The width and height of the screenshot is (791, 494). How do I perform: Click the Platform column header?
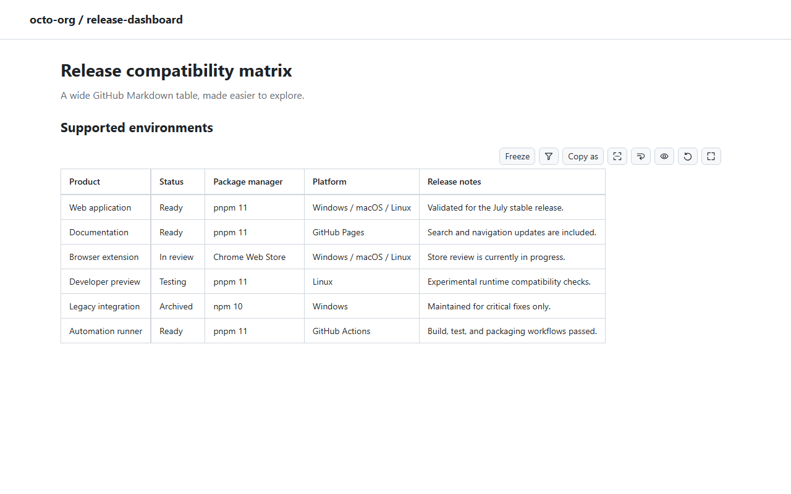[362, 182]
